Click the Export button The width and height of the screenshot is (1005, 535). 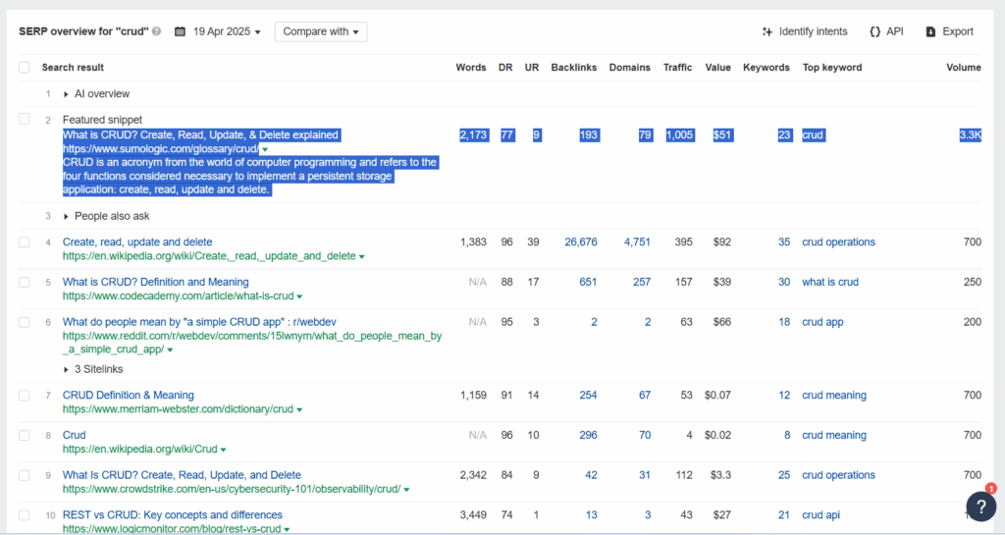click(x=950, y=31)
